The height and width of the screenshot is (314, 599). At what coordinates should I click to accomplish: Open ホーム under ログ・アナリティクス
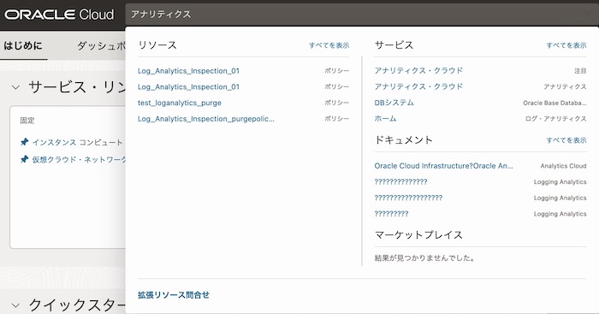[x=385, y=119]
